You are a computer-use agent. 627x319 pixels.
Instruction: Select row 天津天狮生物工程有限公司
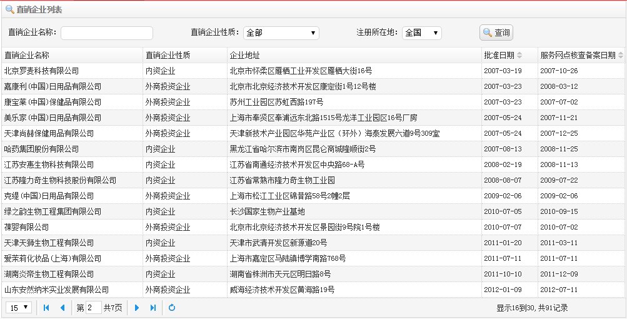coord(313,243)
